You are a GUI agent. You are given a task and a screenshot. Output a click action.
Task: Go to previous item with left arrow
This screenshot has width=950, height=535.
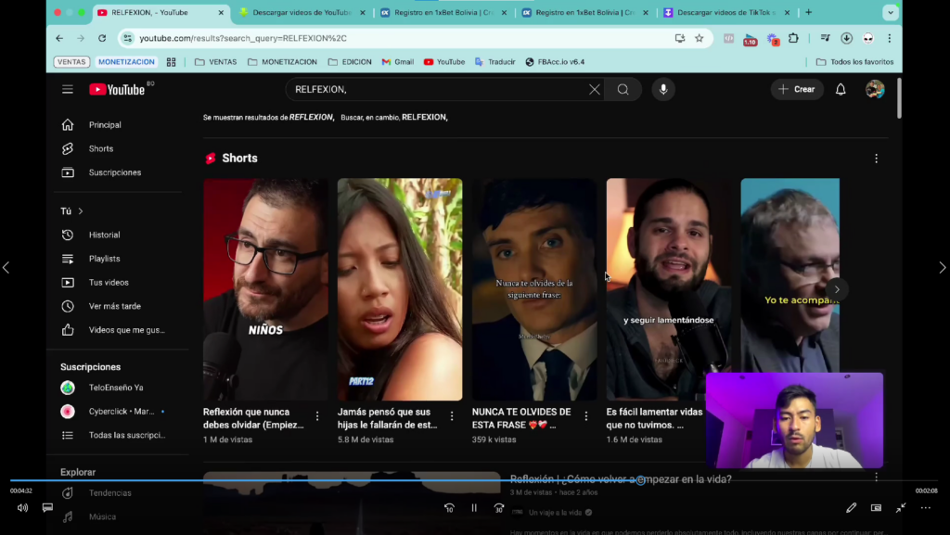pyautogui.click(x=6, y=267)
